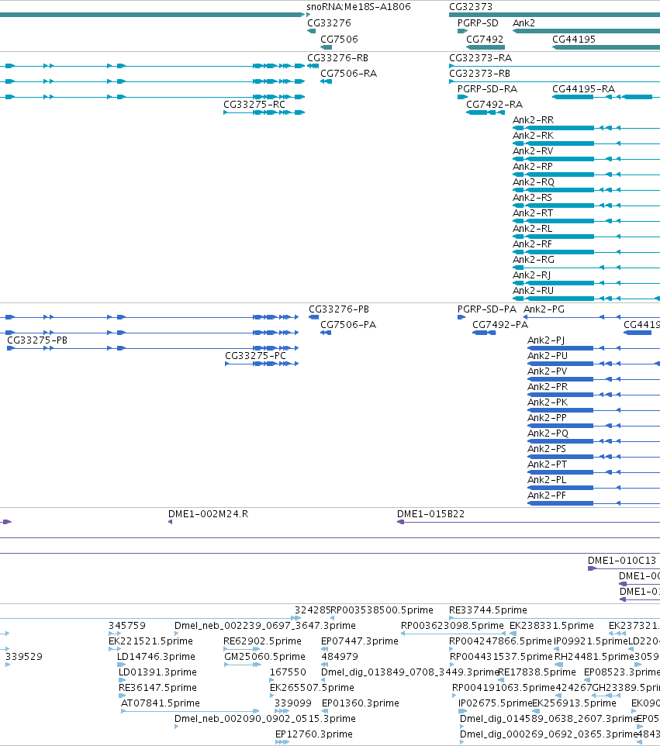660x746 pixels.
Task: Select the CG44195 gene label without suffix
Action: [573, 40]
